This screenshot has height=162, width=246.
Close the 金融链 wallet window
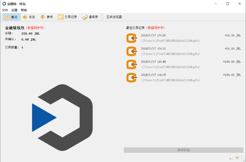tap(239, 4)
